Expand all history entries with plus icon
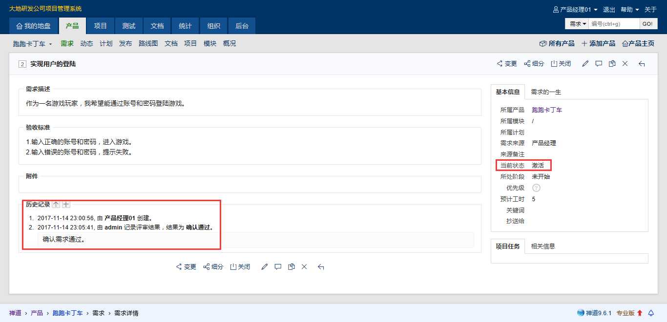667x322 pixels. click(x=66, y=205)
